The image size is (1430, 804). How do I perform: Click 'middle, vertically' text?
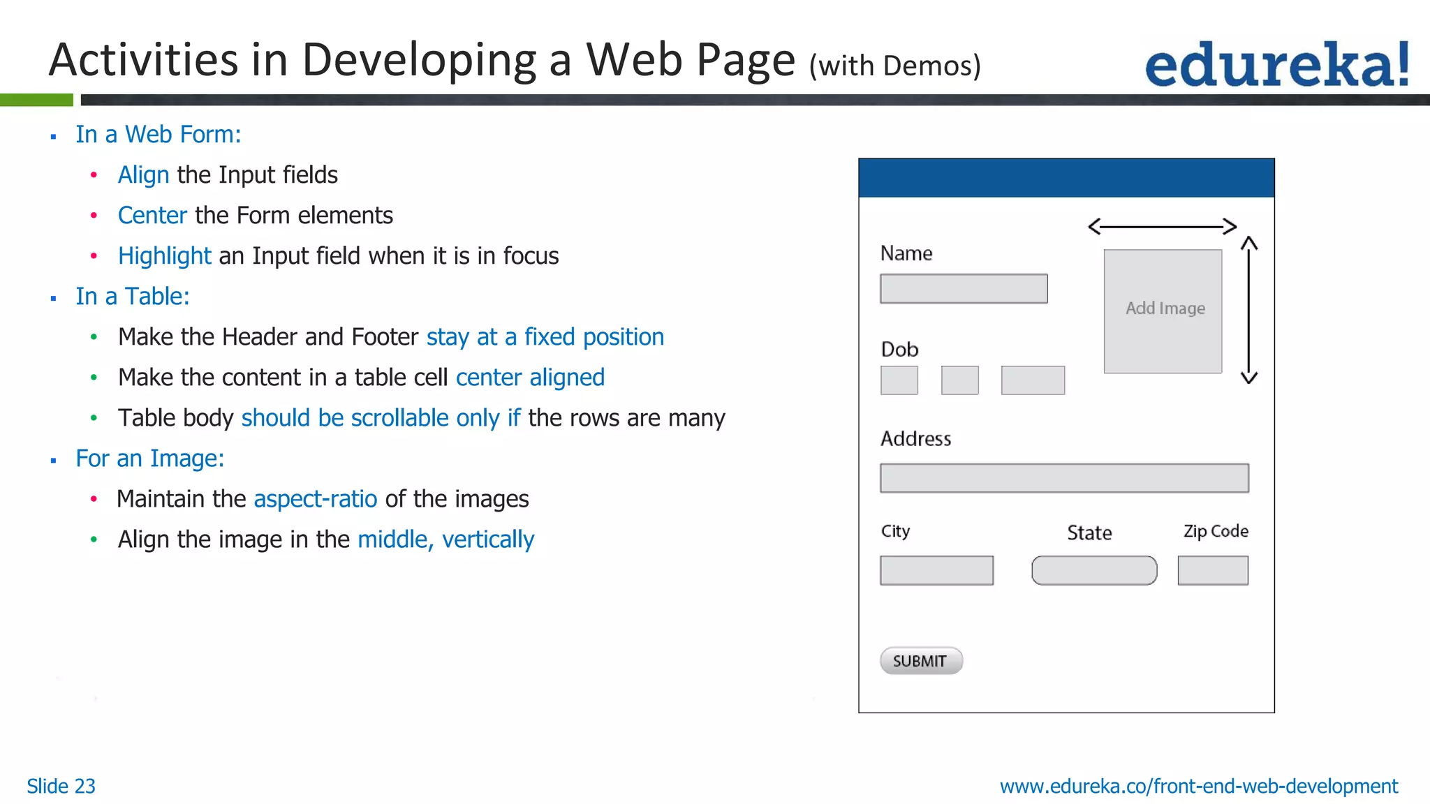[x=446, y=539]
